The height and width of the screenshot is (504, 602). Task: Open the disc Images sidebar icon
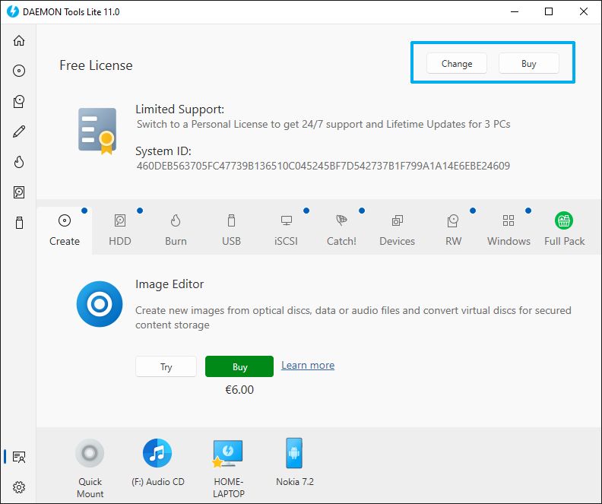click(x=19, y=71)
